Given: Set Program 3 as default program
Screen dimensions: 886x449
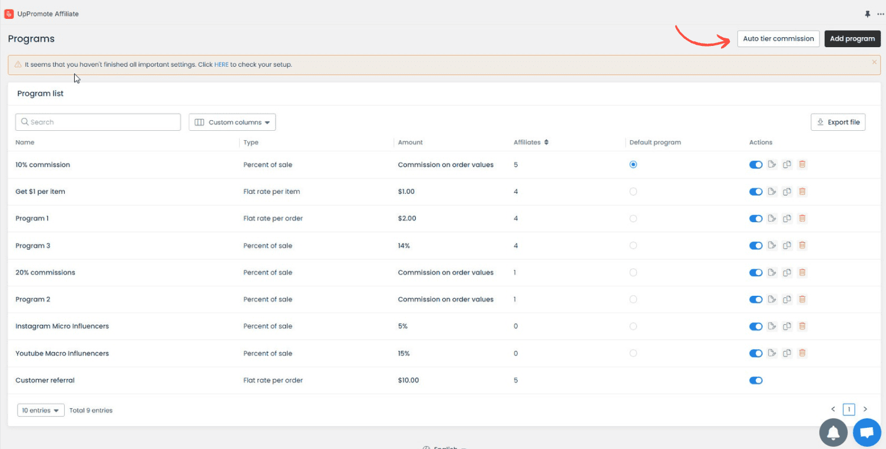Looking at the screenshot, I should pyautogui.click(x=633, y=245).
